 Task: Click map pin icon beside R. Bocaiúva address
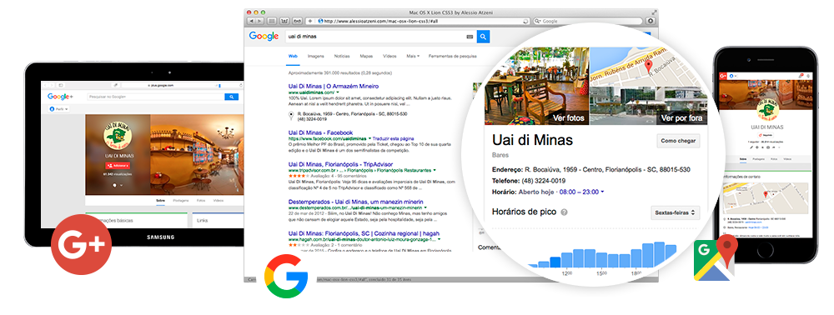click(291, 116)
